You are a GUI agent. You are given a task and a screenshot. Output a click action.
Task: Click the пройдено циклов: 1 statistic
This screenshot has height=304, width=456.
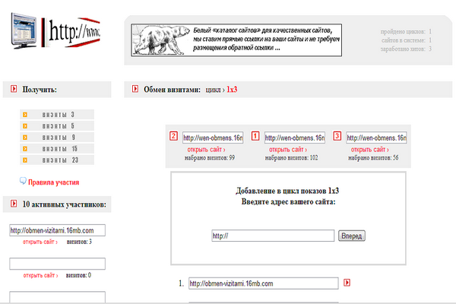(x=407, y=31)
